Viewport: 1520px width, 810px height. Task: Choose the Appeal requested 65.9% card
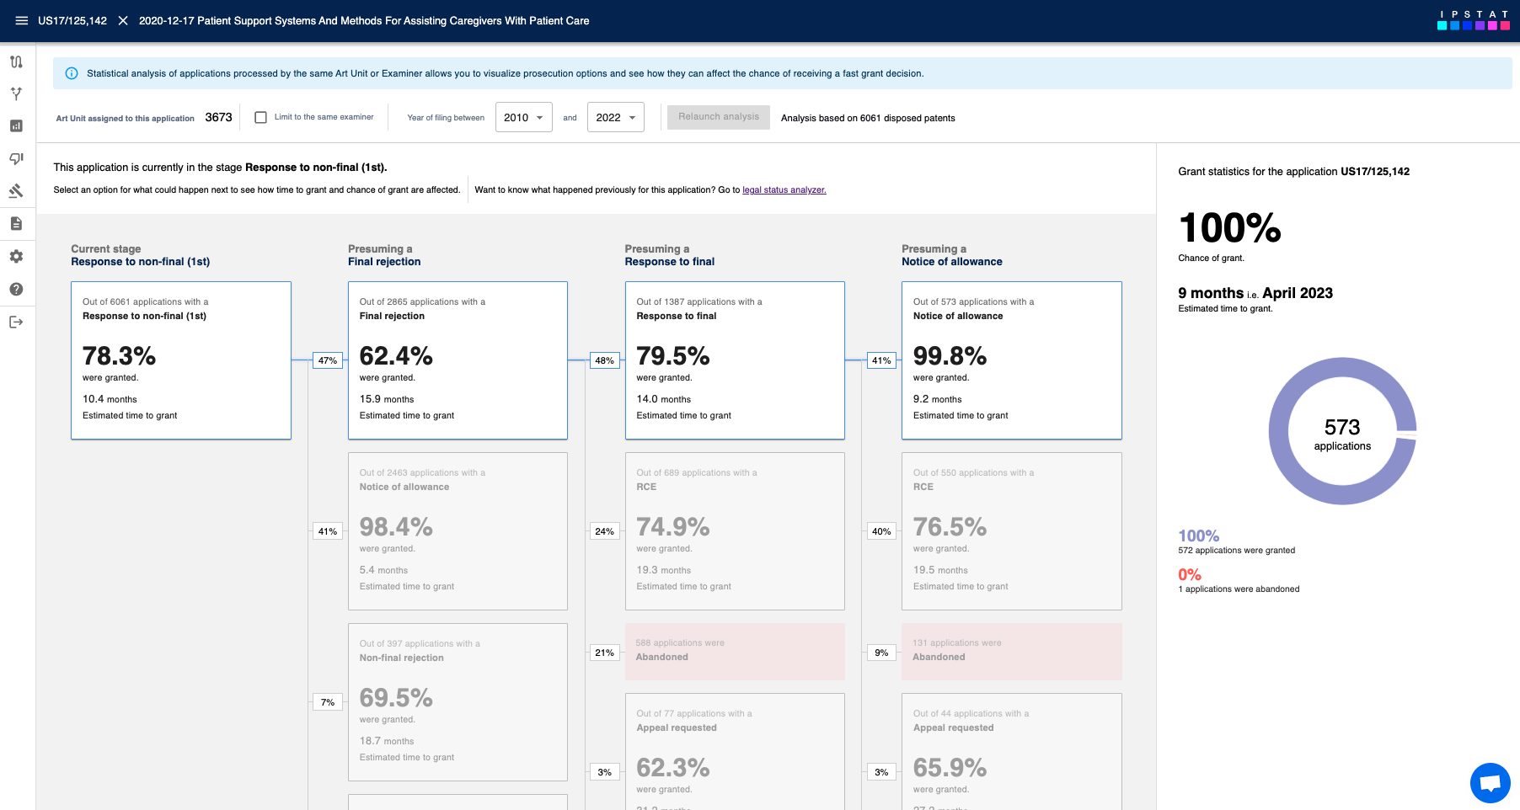1012,751
